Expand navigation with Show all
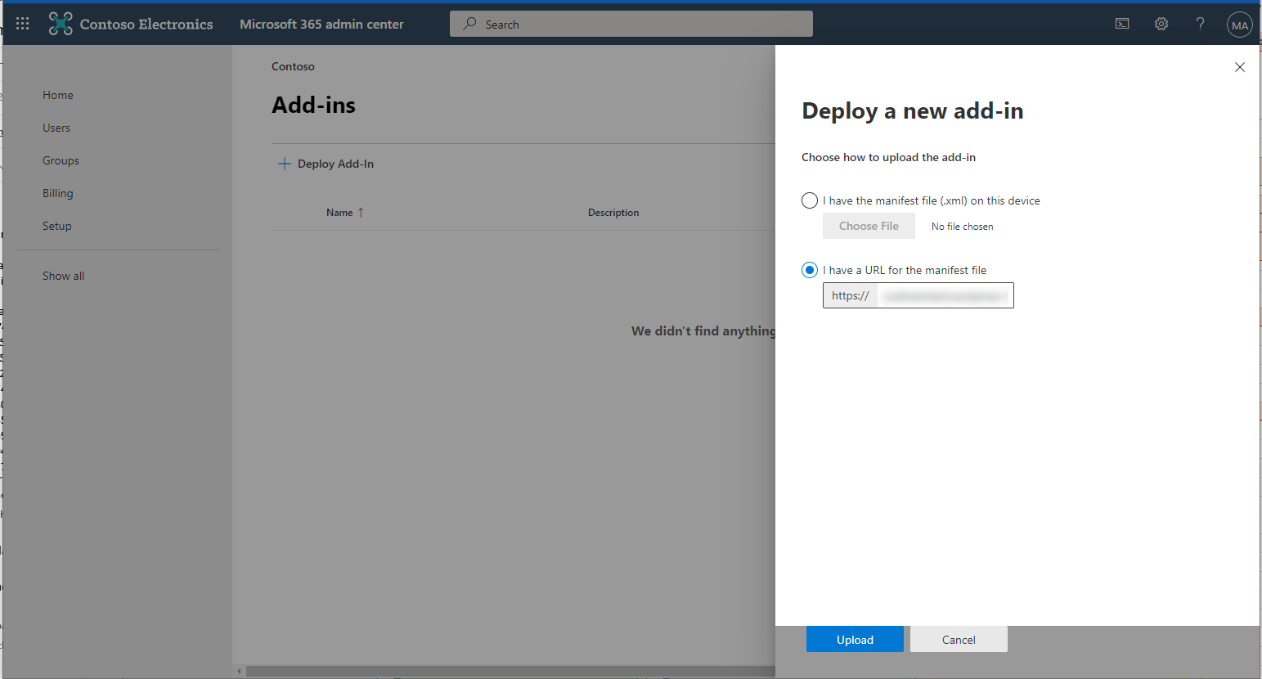The image size is (1262, 679). [x=64, y=276]
